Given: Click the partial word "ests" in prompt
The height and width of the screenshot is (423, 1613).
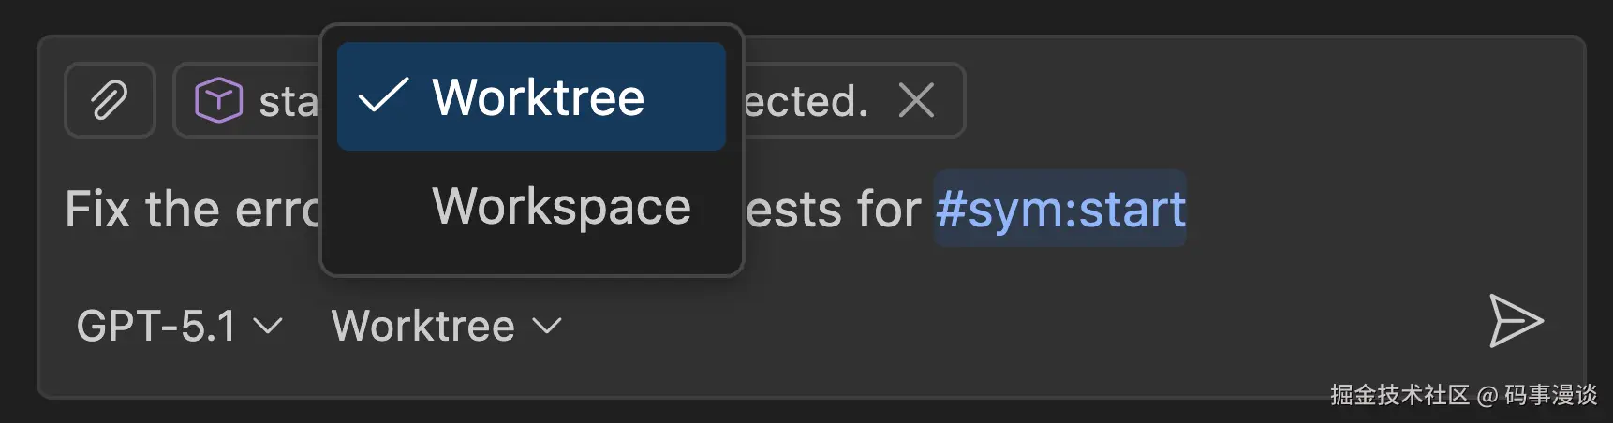Looking at the screenshot, I should point(789,209).
